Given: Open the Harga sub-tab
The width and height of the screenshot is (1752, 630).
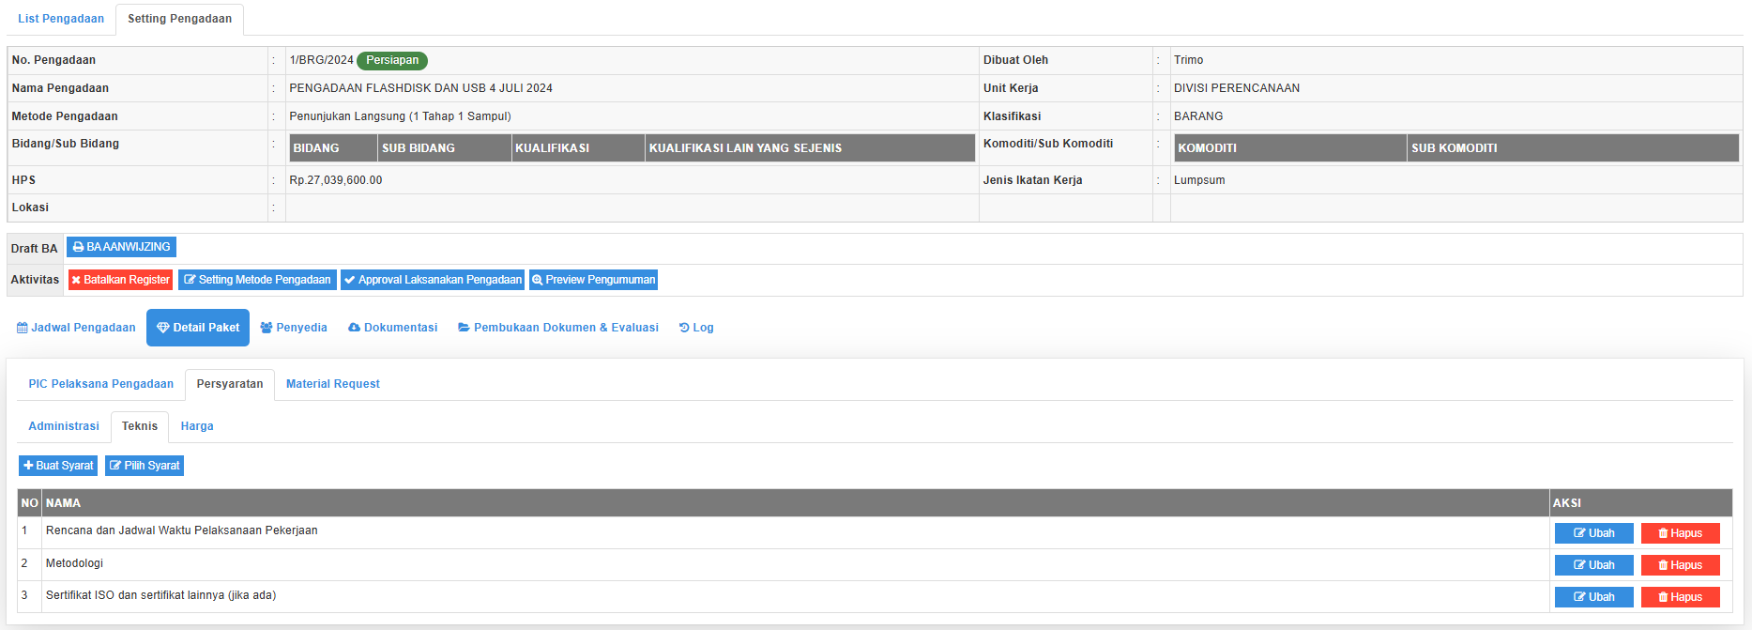Looking at the screenshot, I should pyautogui.click(x=197, y=426).
